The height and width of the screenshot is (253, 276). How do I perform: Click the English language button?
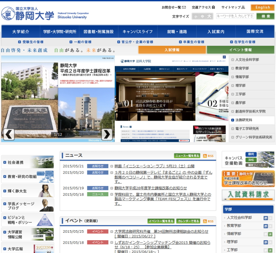click(x=263, y=7)
